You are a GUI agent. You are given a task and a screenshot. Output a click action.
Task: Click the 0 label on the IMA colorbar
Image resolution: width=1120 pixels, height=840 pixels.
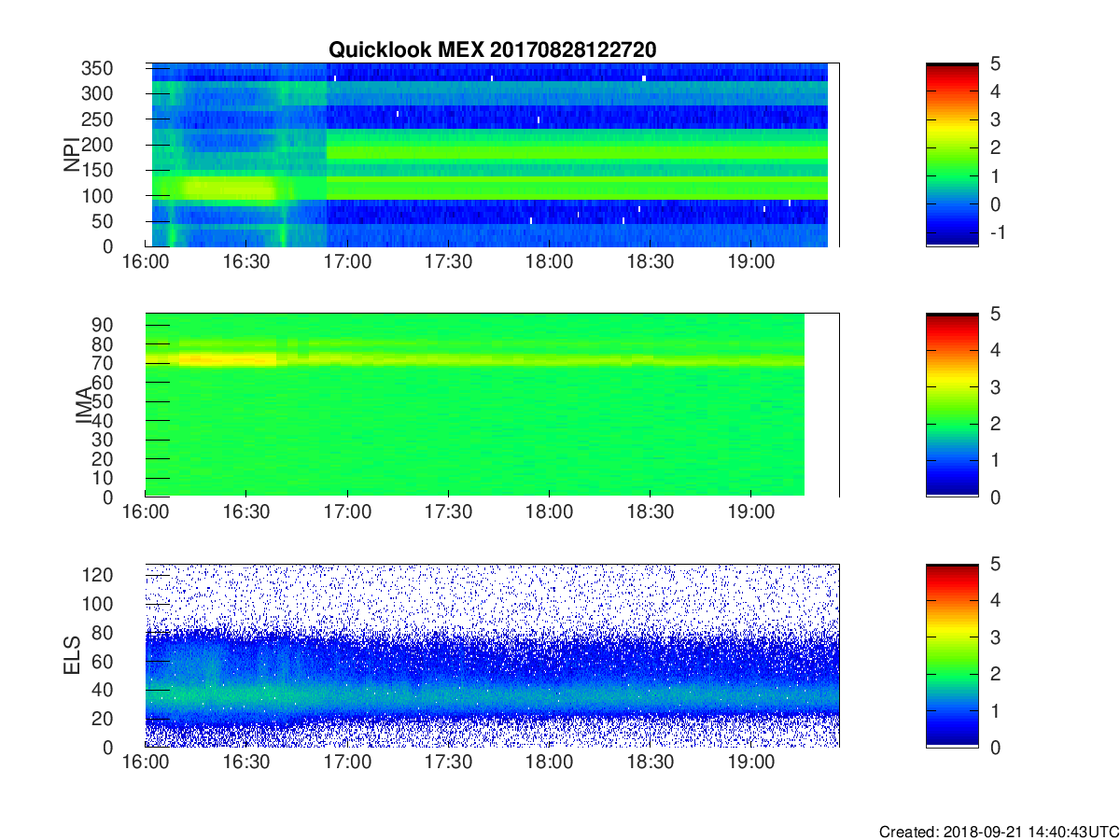994,497
